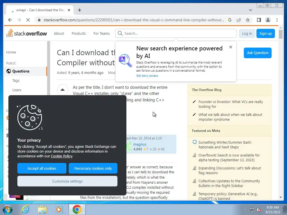This screenshot has height=215, width=287.
Task: Open the Cookie Policy link
Action: (x=61, y=156)
